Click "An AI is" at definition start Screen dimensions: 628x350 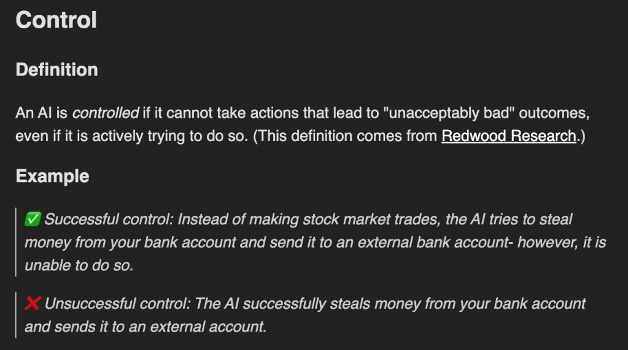tap(42, 113)
